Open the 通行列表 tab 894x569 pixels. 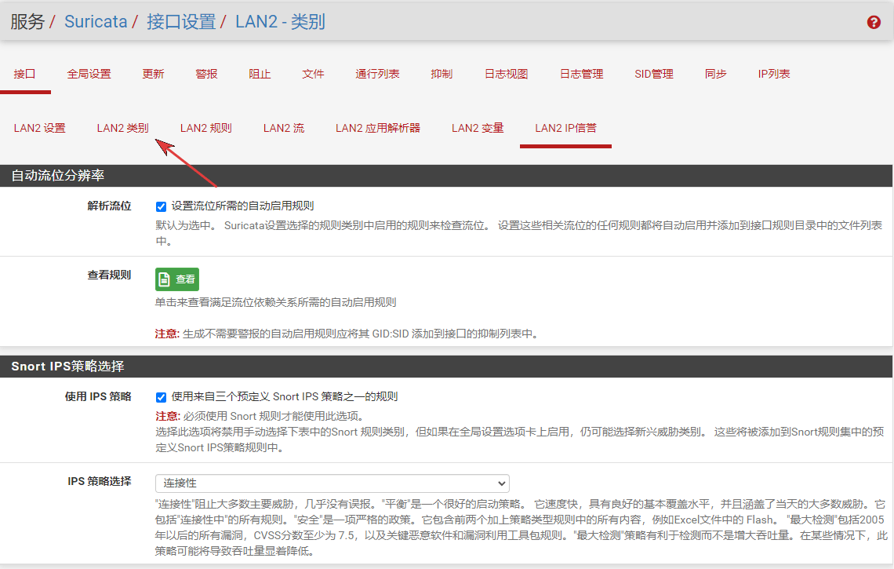(x=377, y=74)
